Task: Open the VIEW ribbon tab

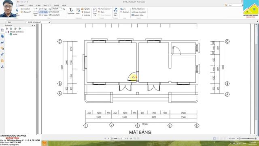Action: point(31,5)
